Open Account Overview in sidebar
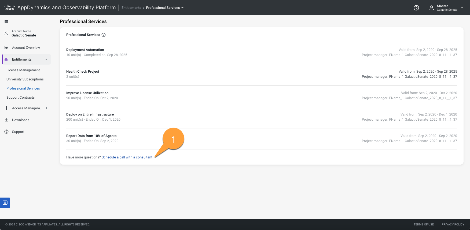Screen dimensions: 470x230 point(26,47)
